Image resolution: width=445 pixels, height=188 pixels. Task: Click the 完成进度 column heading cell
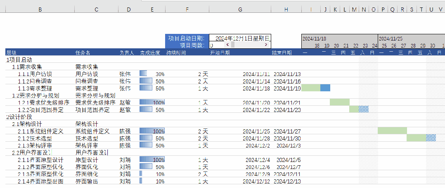[x=152, y=52]
